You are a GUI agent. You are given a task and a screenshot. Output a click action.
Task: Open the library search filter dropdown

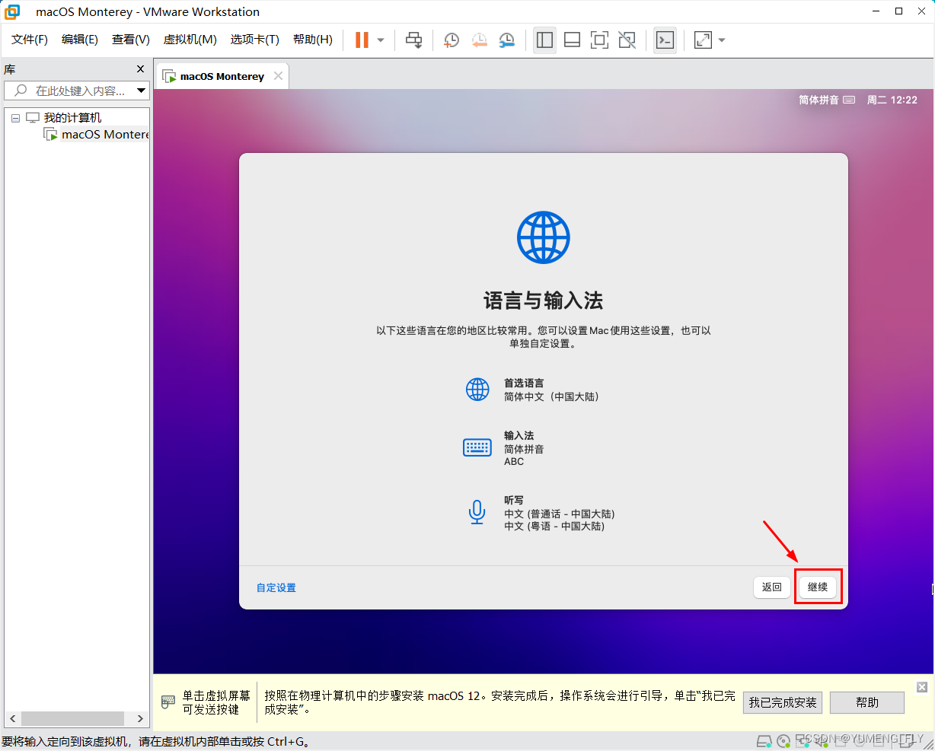[x=142, y=91]
